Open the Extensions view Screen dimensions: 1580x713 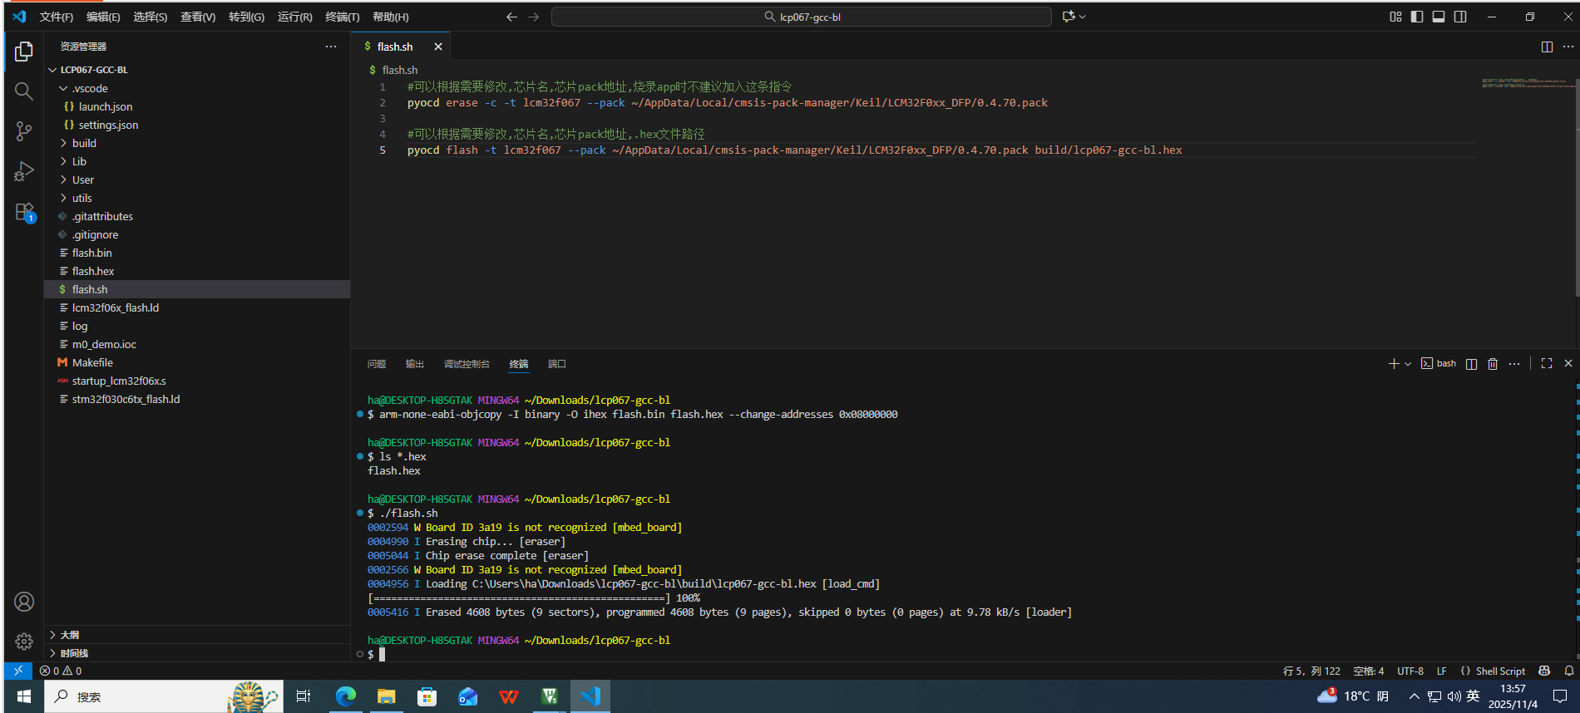pos(24,212)
